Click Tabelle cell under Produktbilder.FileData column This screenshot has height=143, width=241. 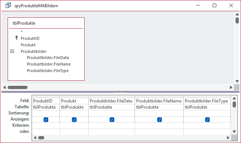tap(111, 107)
